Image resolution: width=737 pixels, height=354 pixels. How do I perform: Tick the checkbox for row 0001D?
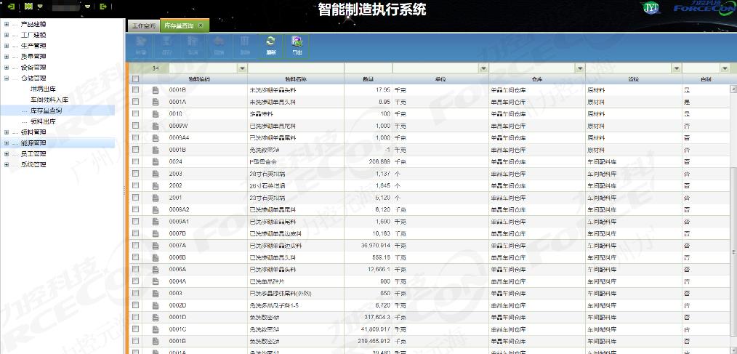[136, 317]
